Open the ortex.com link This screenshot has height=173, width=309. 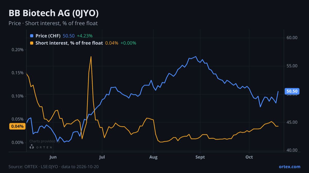[289, 167]
